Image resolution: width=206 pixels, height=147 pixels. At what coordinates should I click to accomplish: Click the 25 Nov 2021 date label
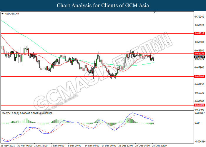point(8,146)
